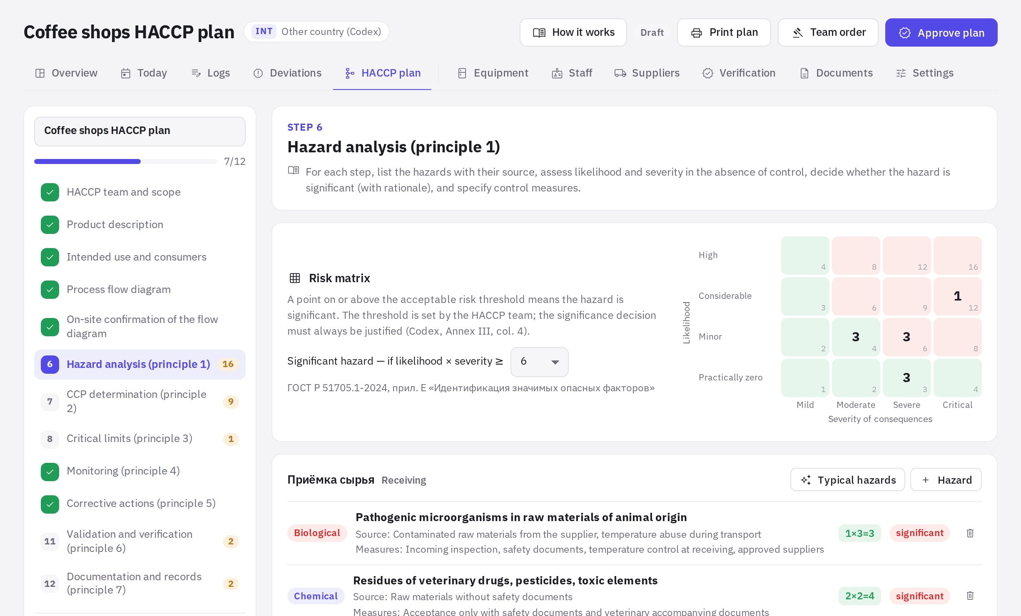Click the Equipment fridge icon
Viewport: 1021px width, 616px height.
tap(462, 73)
